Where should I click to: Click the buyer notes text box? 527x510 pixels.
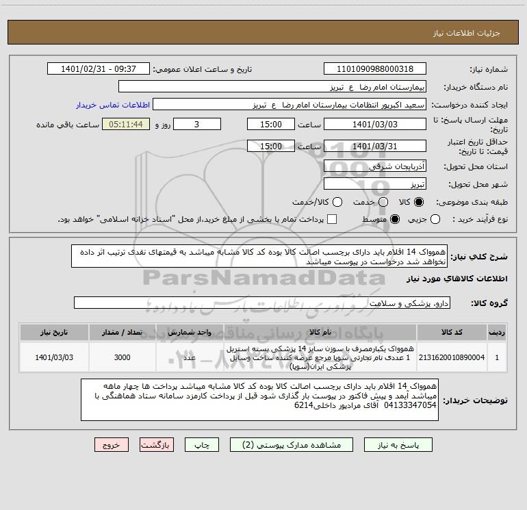click(259, 400)
